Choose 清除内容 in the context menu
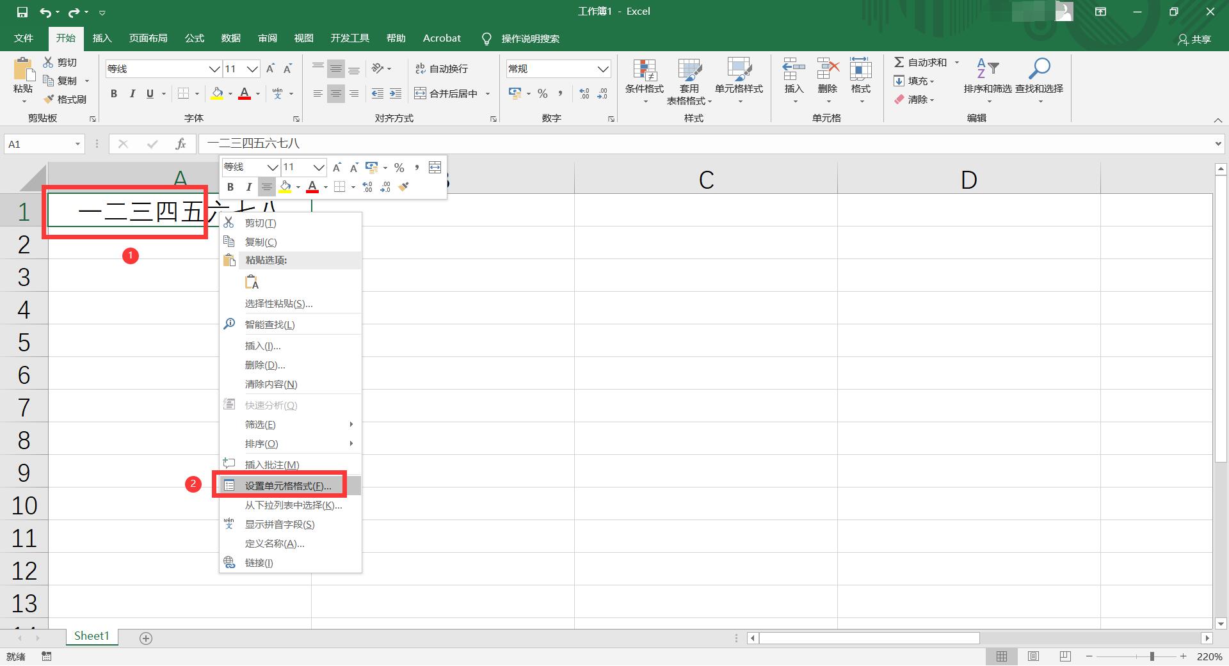Screen dimensions: 1229x666 (291, 384)
